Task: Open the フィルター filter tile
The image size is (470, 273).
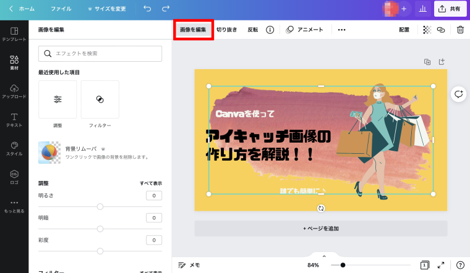Action: (x=100, y=99)
